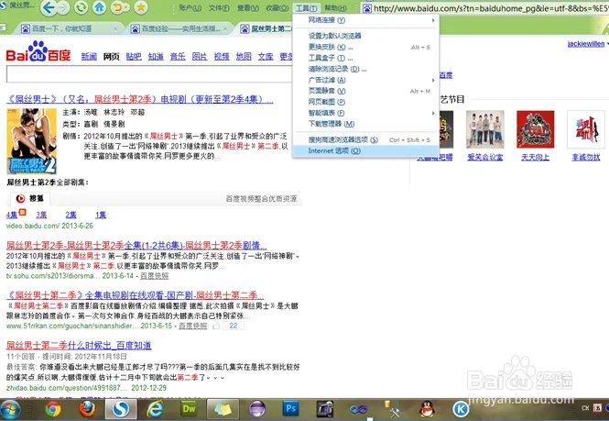Image resolution: width=609 pixels, height=421 pixels.
Task: Open 搜狗高速浏览器选项(S) menu item
Action: [x=366, y=139]
